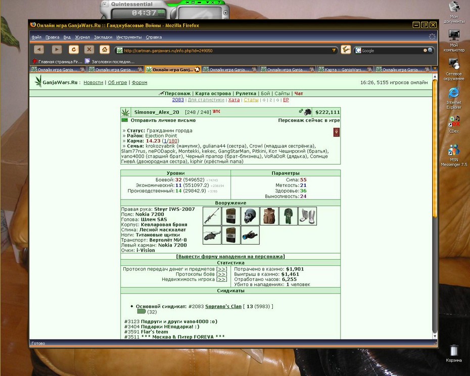Image resolution: width=470 pixels, height=376 pixels.
Task: Click the Вертолёт МИ-8 helicopter icon
Action: [212, 235]
